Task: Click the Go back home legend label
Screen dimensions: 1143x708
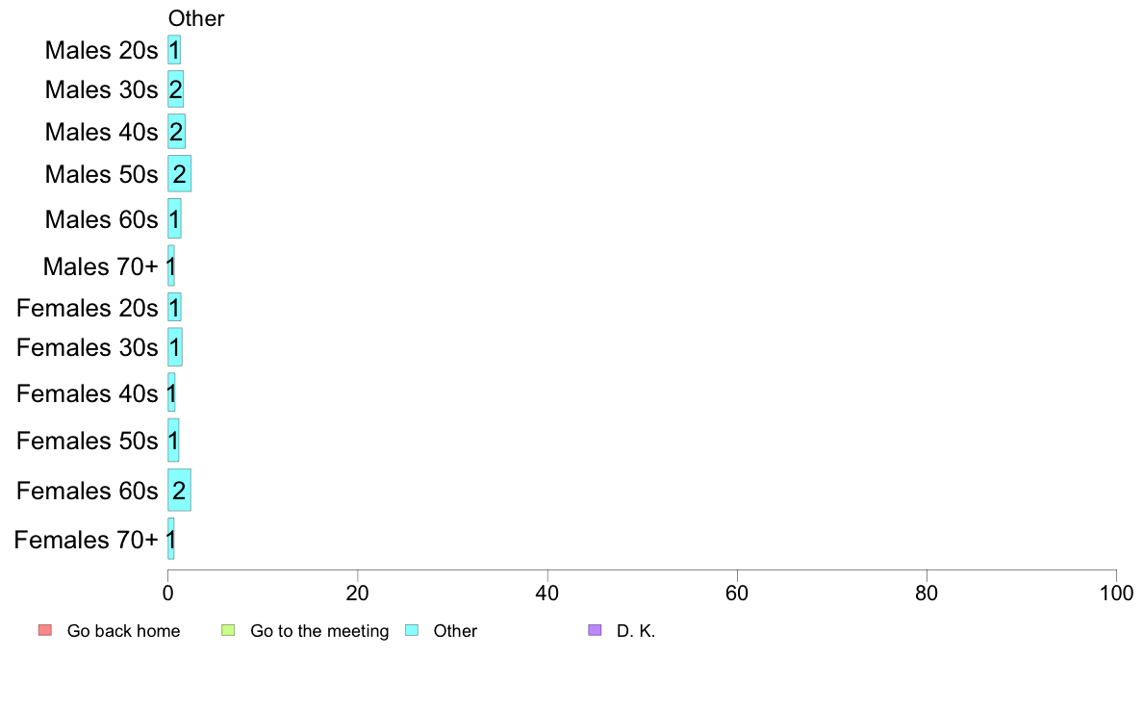Action: point(123,632)
